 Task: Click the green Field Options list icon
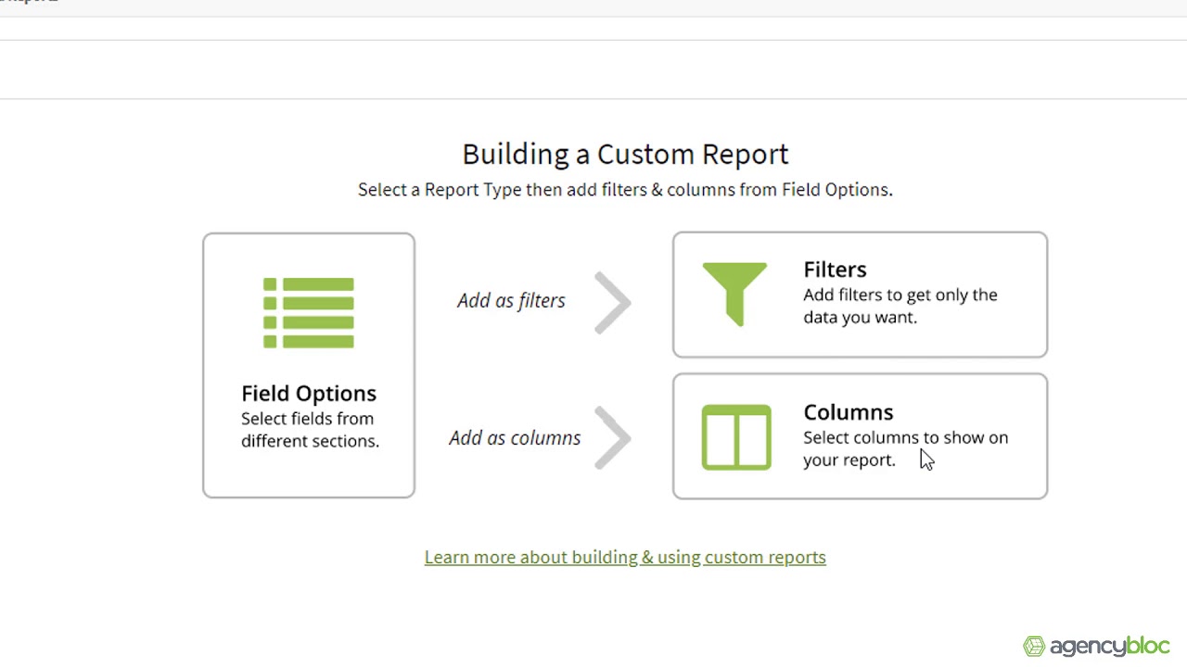(x=309, y=313)
